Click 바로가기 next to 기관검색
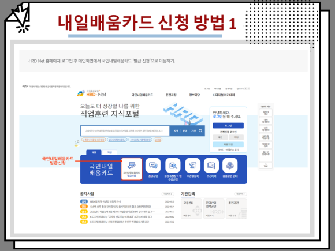This screenshot has height=251, width=335. (240, 194)
